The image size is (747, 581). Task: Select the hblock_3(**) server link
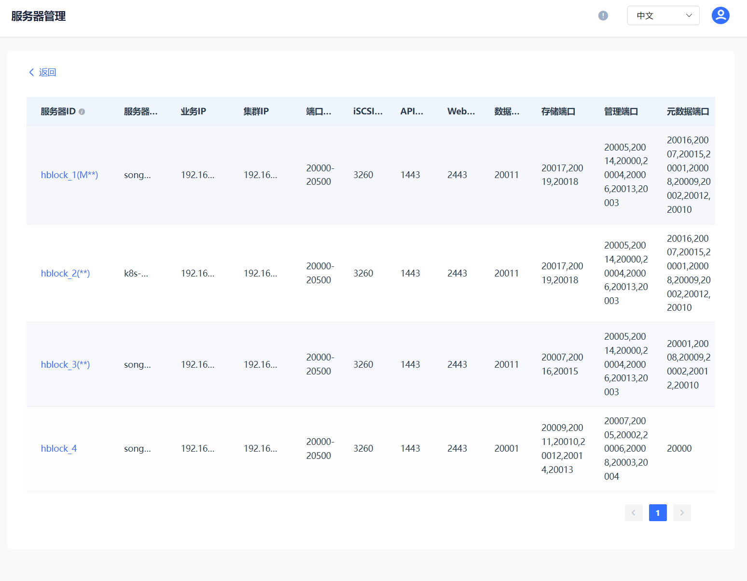coord(65,365)
